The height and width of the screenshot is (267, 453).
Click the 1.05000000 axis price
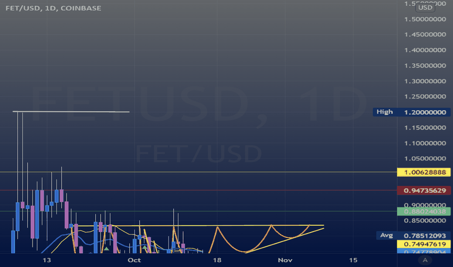pos(425,159)
